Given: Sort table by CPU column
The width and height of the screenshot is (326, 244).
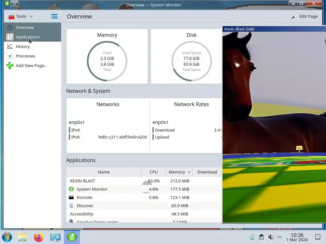Looking at the screenshot, I should tap(154, 172).
